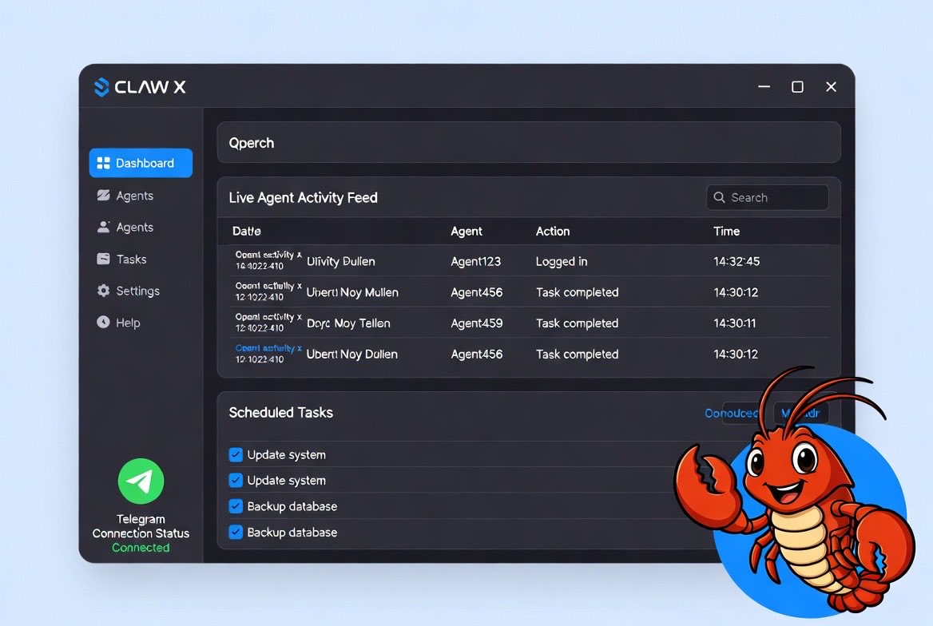Minimize the Claw X window
This screenshot has width=933, height=626.
pos(764,87)
